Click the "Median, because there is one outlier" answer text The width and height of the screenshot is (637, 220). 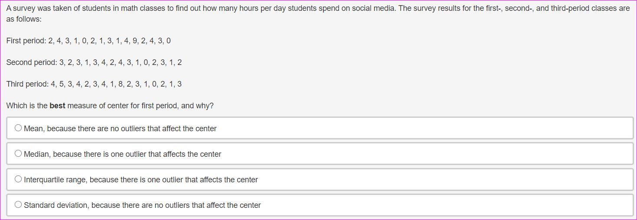[x=122, y=154]
